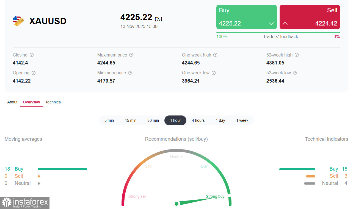Select the 5 min timeframe

(109, 120)
